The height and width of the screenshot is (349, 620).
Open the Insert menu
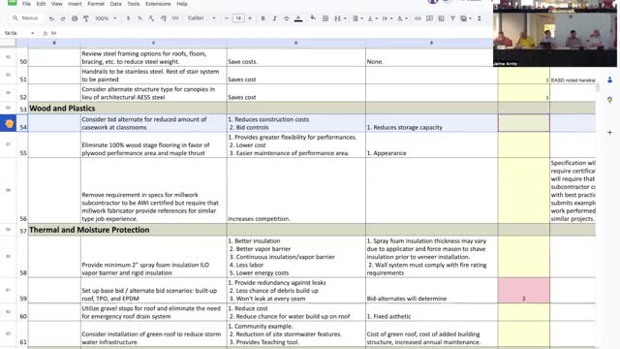click(75, 4)
